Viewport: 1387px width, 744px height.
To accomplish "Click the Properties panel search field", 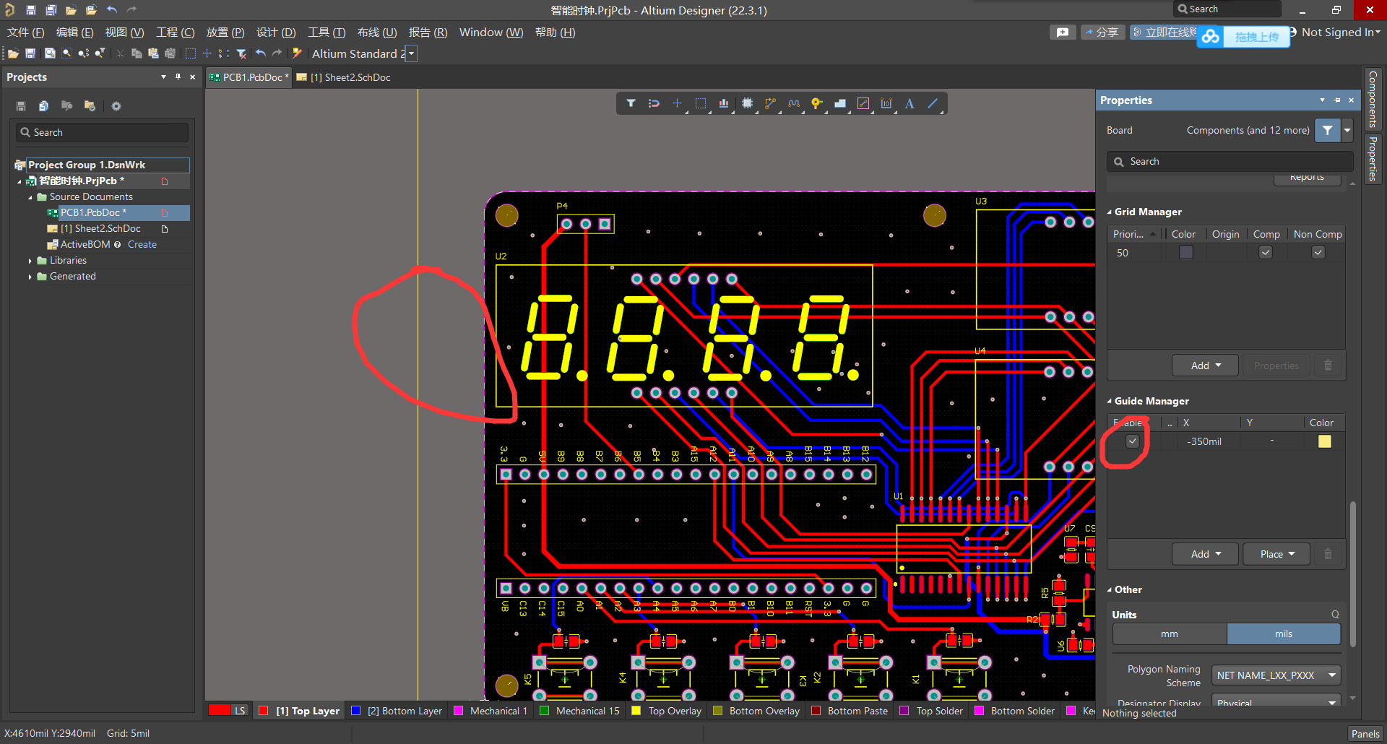I will pos(1230,161).
